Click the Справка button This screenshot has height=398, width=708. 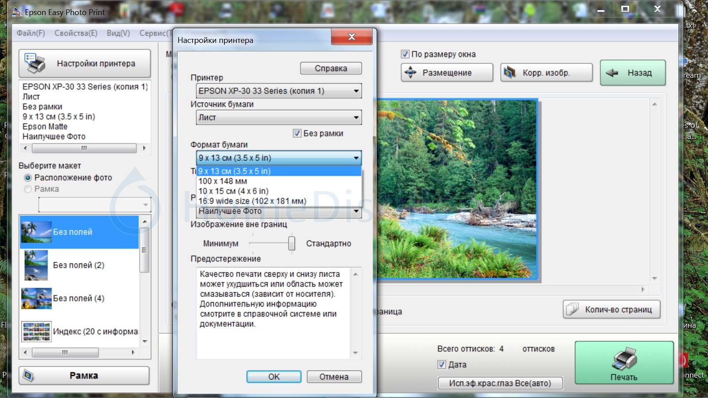tap(331, 68)
